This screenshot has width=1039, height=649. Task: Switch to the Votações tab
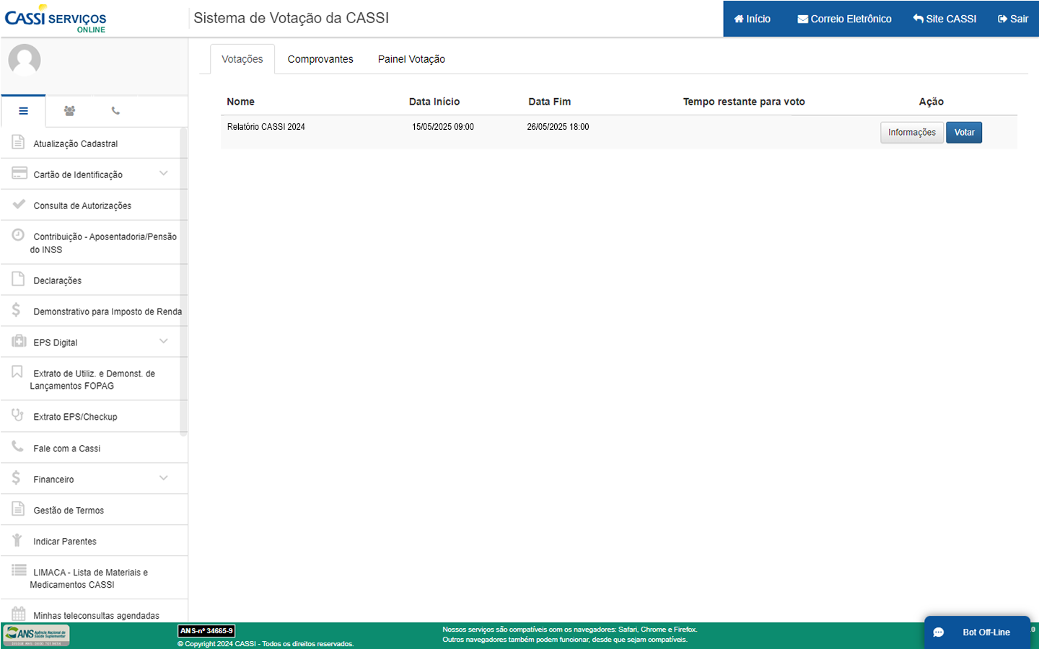(x=242, y=59)
